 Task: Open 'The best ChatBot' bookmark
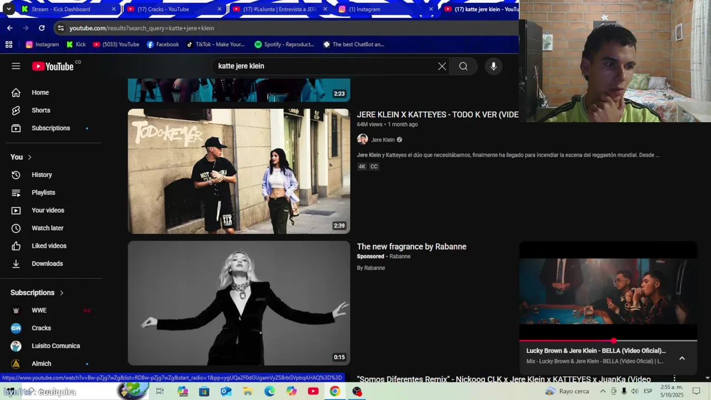pos(354,44)
